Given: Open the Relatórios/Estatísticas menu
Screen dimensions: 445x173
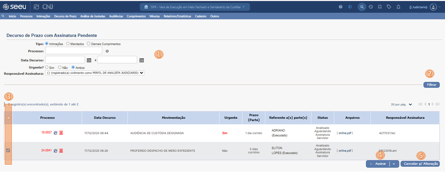Looking at the screenshot, I should [177, 16].
